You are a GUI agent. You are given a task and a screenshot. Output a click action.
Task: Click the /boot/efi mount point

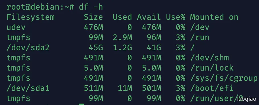click(211, 88)
